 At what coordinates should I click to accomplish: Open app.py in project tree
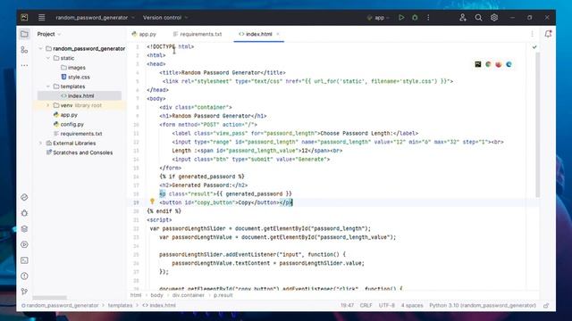[65, 115]
